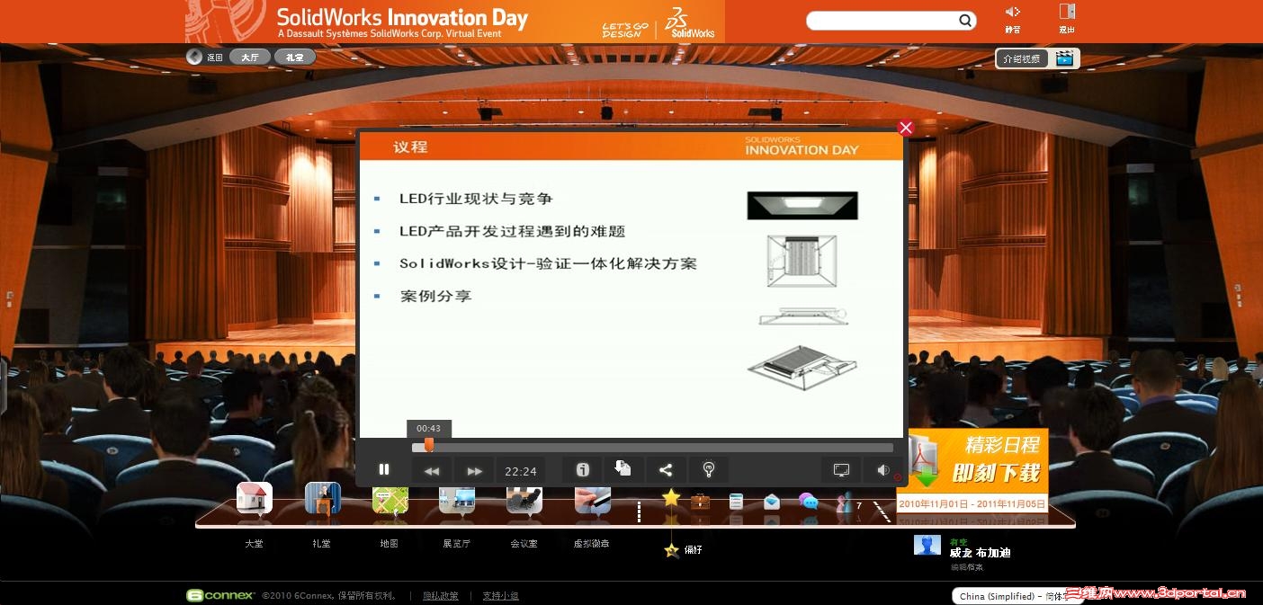Viewport: 1263px width, 605px height.
Task: Click the film clapper video icon
Action: pos(1064,58)
